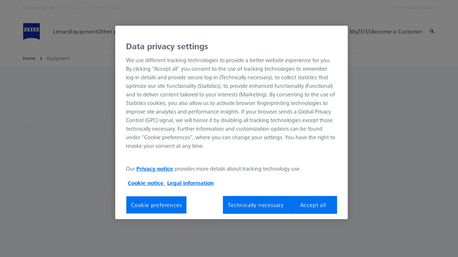Viewport: 458px width, 257px height.
Task: Click the ZEISS logo
Action: (31, 31)
